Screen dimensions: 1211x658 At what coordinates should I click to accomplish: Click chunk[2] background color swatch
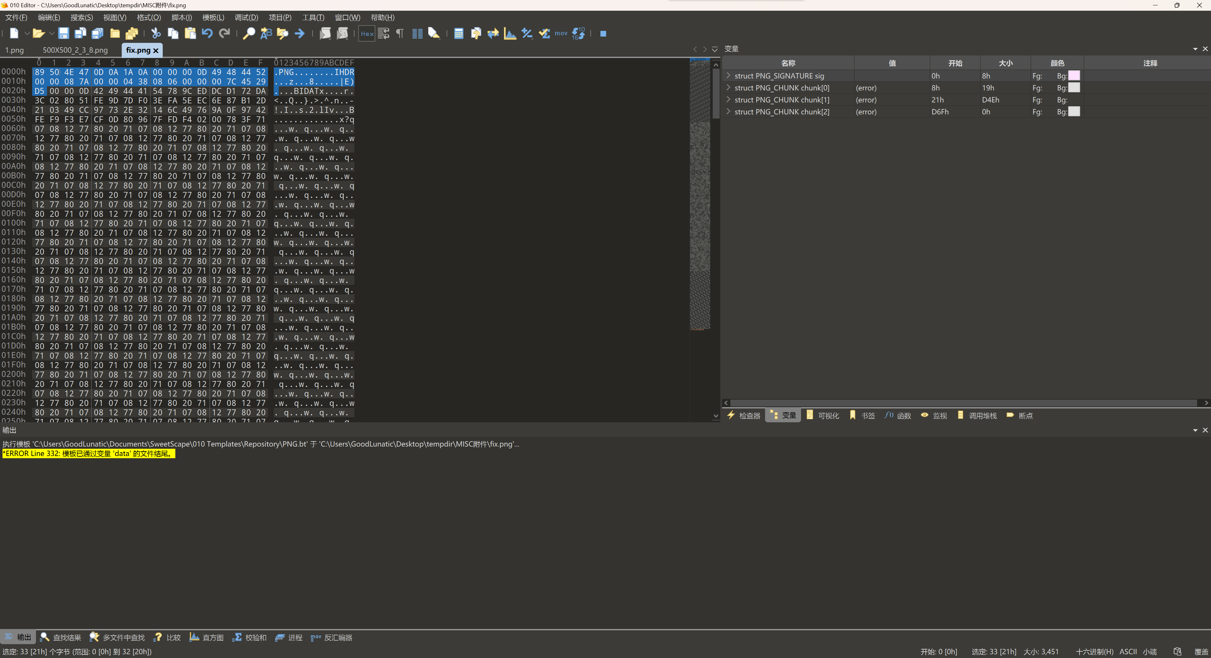click(x=1074, y=111)
